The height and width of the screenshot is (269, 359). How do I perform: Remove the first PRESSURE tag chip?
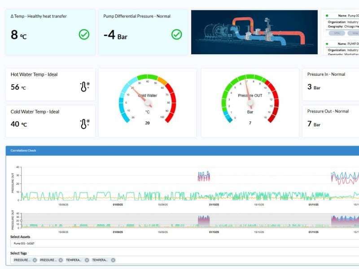point(35,260)
